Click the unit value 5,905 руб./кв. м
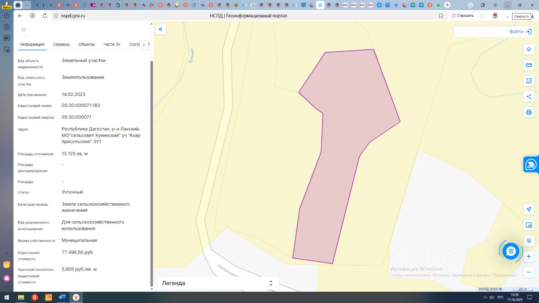 point(79,269)
